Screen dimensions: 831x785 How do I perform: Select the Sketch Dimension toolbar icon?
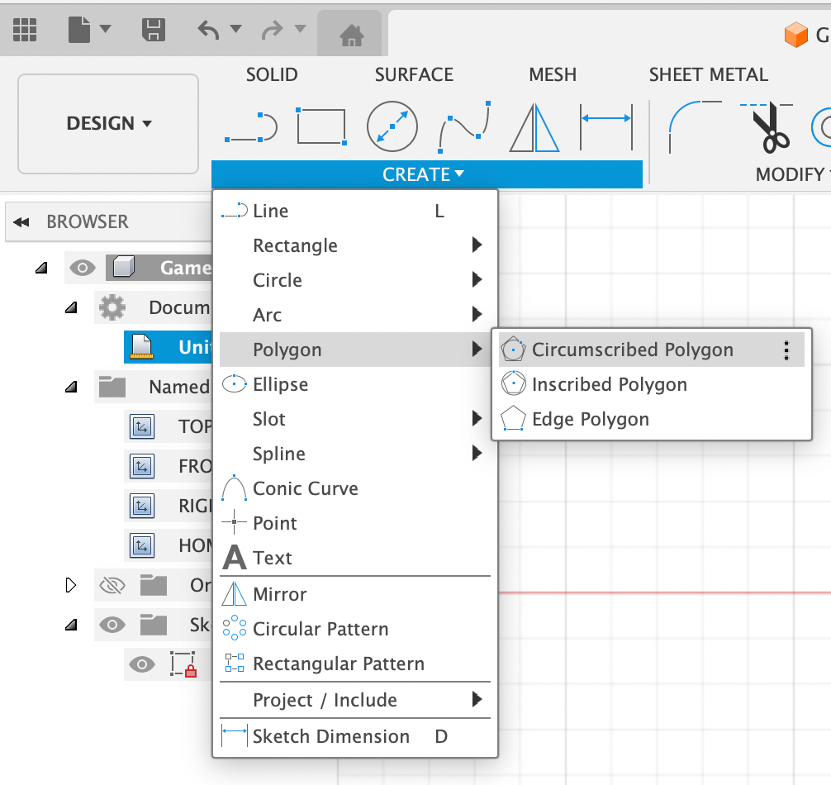click(x=606, y=127)
